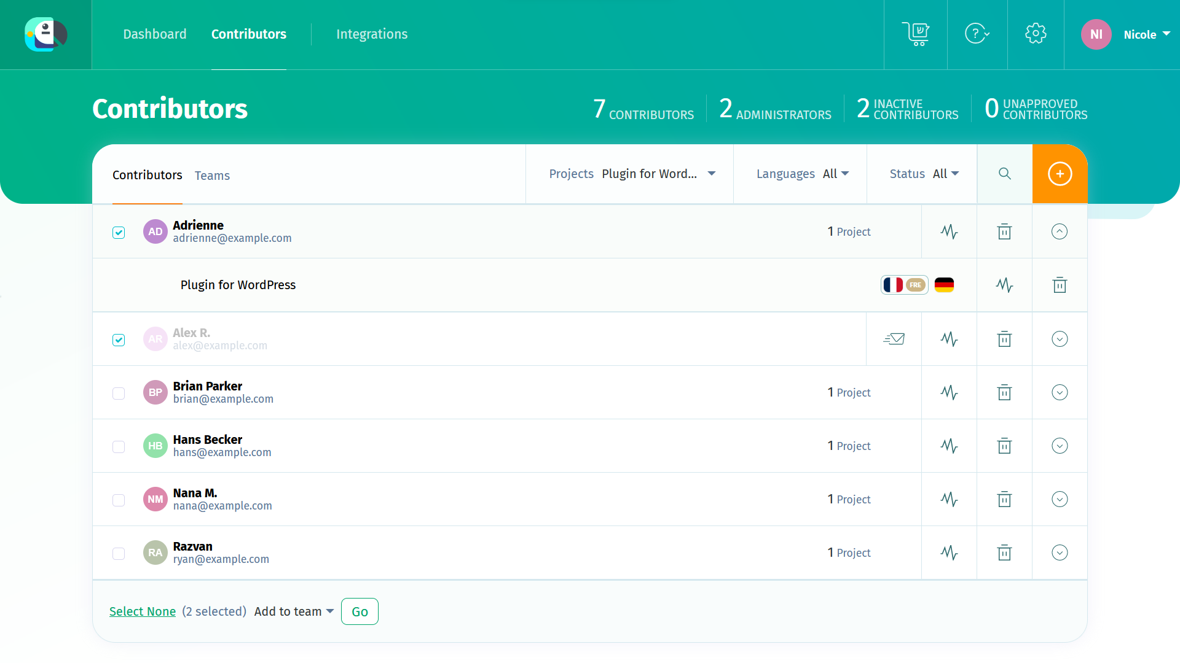
Task: Open the shopping cart icon
Action: pos(916,34)
